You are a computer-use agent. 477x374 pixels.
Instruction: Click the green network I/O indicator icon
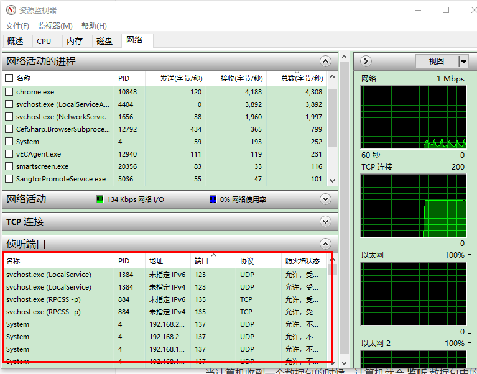[100, 199]
